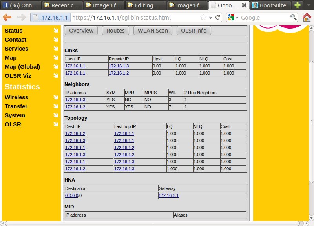This screenshot has width=314, height=226.
Task: Open a new tab with the plus icon
Action: point(298,5)
